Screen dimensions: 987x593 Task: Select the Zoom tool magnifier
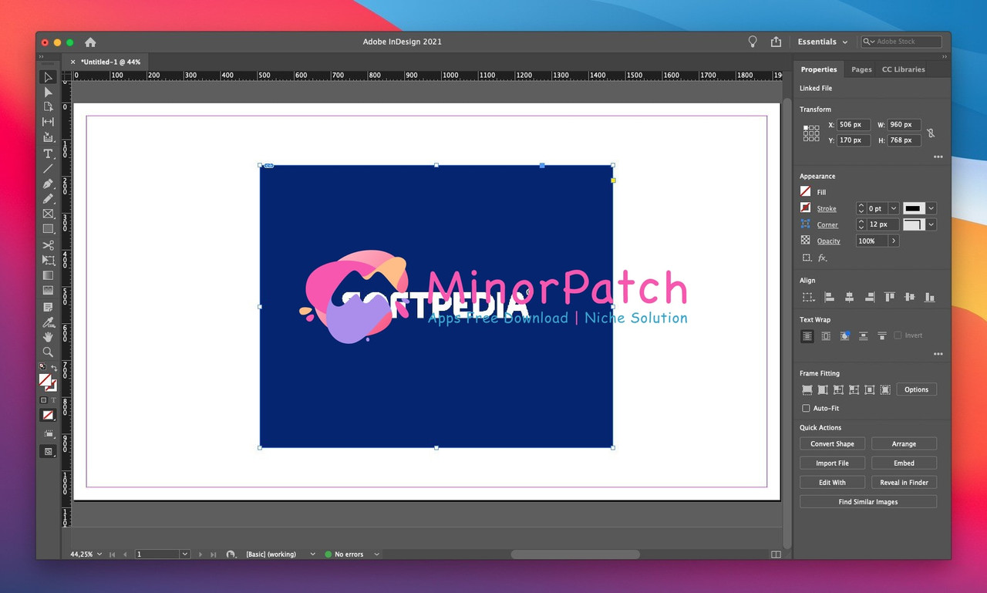[48, 352]
